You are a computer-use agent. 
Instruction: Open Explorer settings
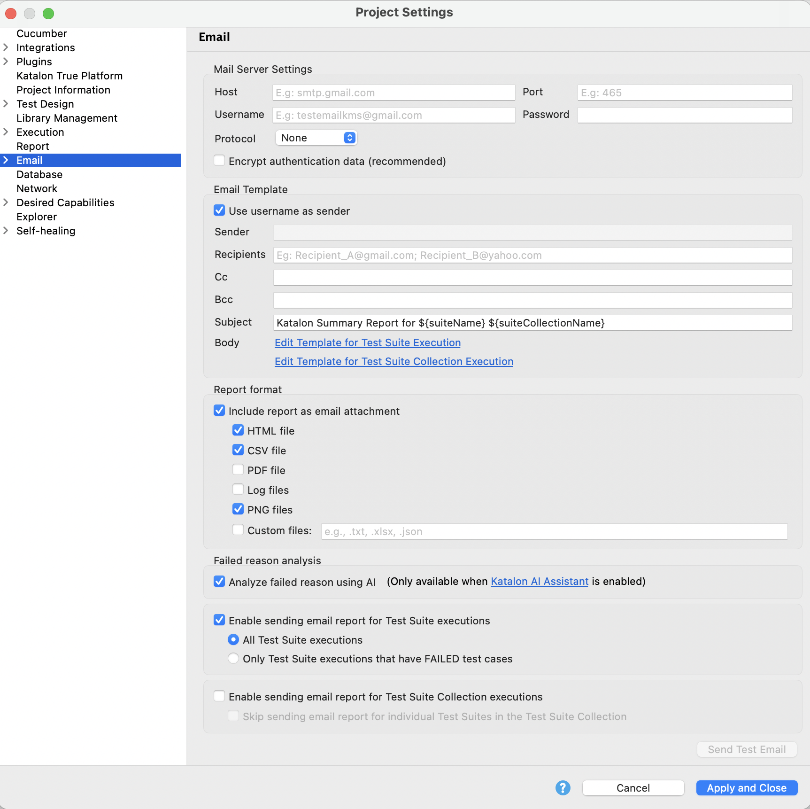coord(37,217)
